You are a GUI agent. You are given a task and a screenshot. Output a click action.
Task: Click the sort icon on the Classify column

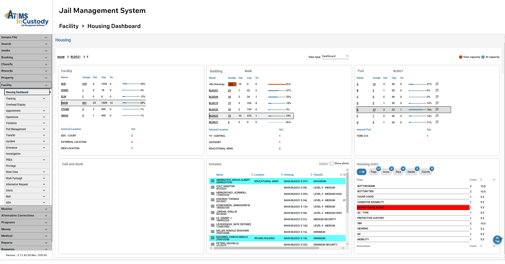pyautogui.click(x=311, y=175)
